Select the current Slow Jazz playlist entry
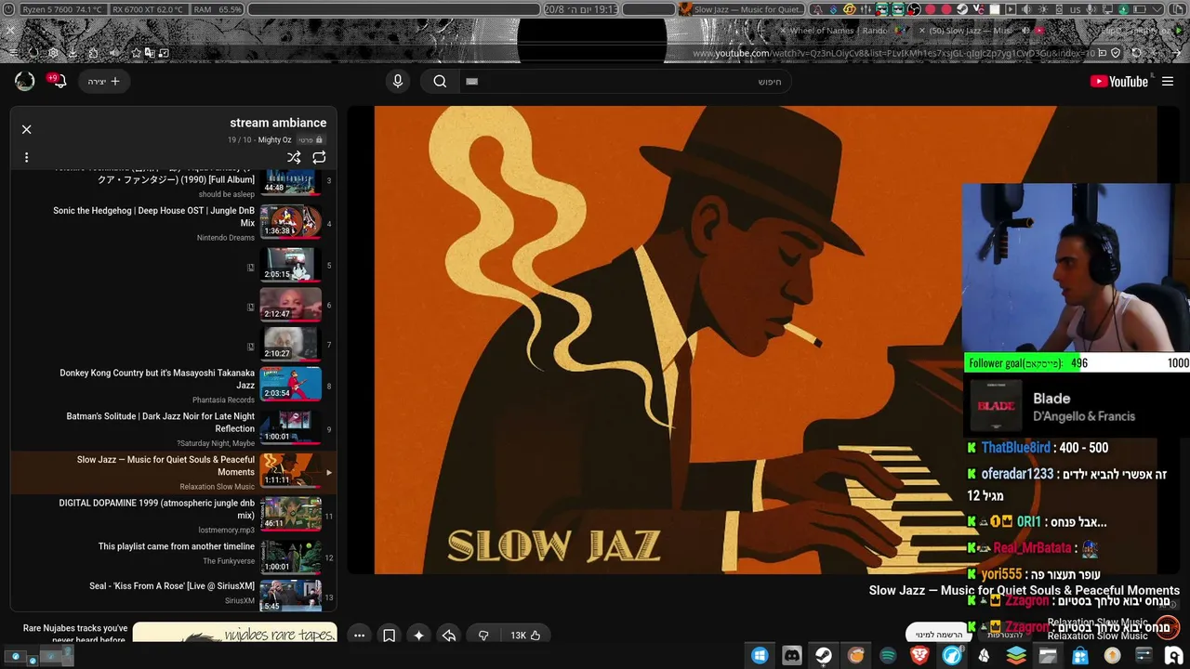 point(172,472)
